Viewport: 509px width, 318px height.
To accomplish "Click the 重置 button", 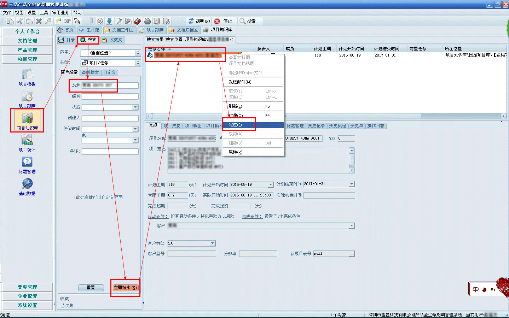I will tap(91, 288).
